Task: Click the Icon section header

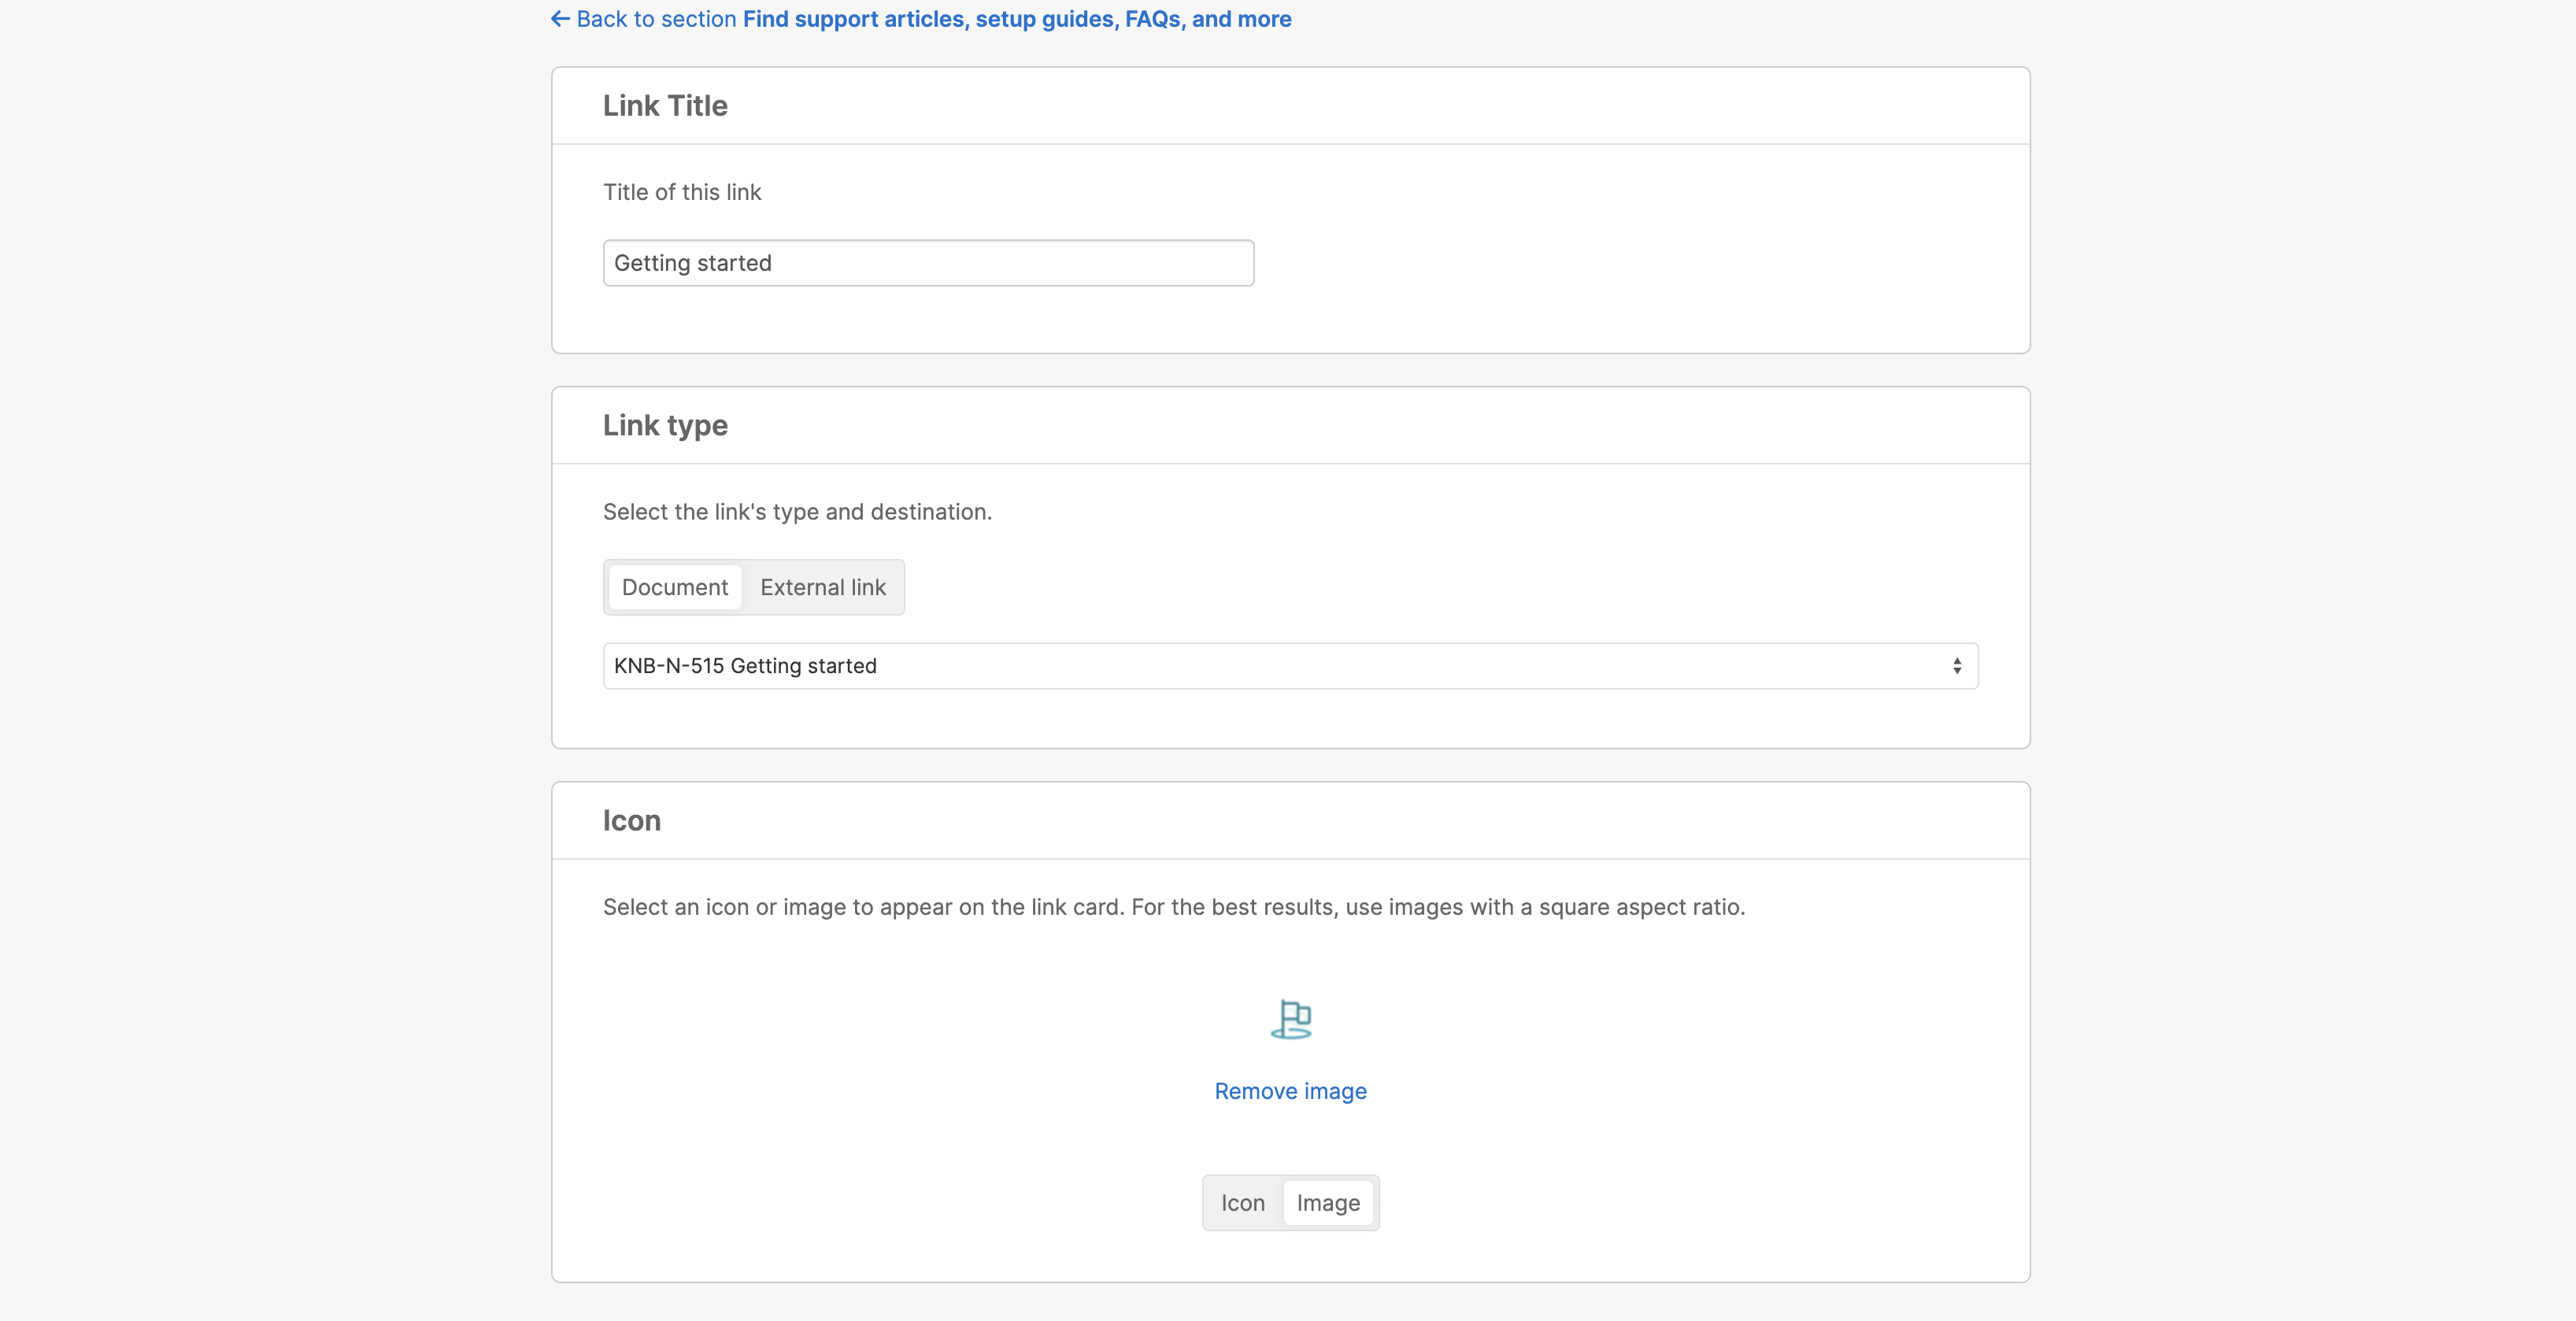Action: point(631,820)
